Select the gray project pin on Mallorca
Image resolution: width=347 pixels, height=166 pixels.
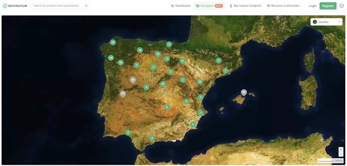click(244, 92)
